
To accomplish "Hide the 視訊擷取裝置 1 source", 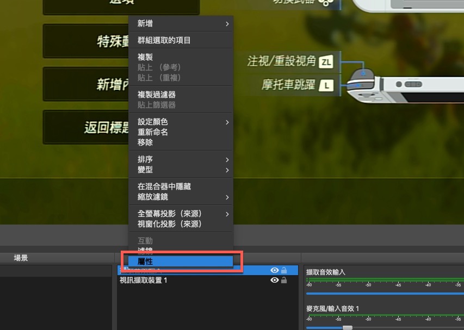I will tap(275, 280).
